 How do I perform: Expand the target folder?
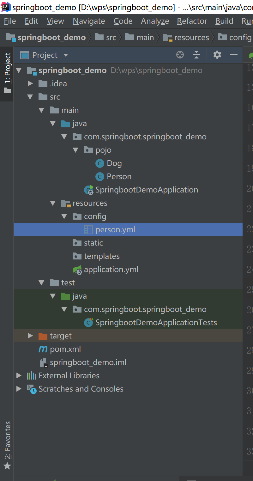(x=30, y=336)
